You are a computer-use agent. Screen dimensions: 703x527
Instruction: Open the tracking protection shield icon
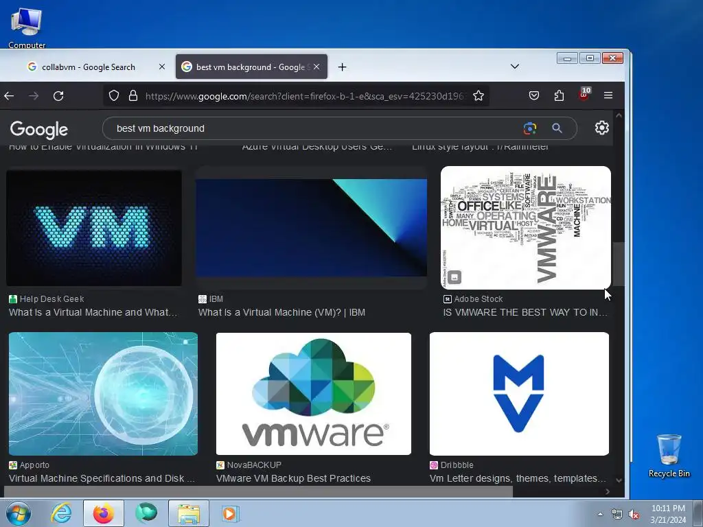point(114,95)
